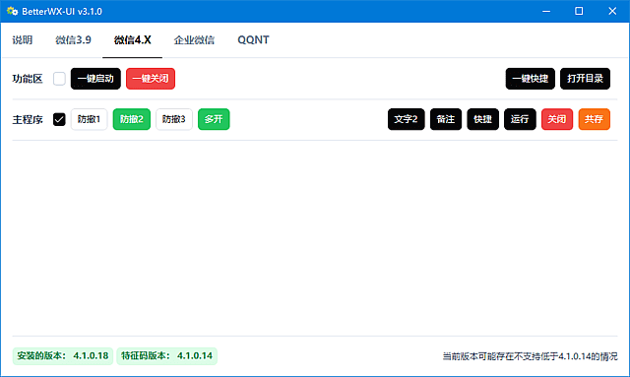Click the black 运行 button

click(520, 119)
